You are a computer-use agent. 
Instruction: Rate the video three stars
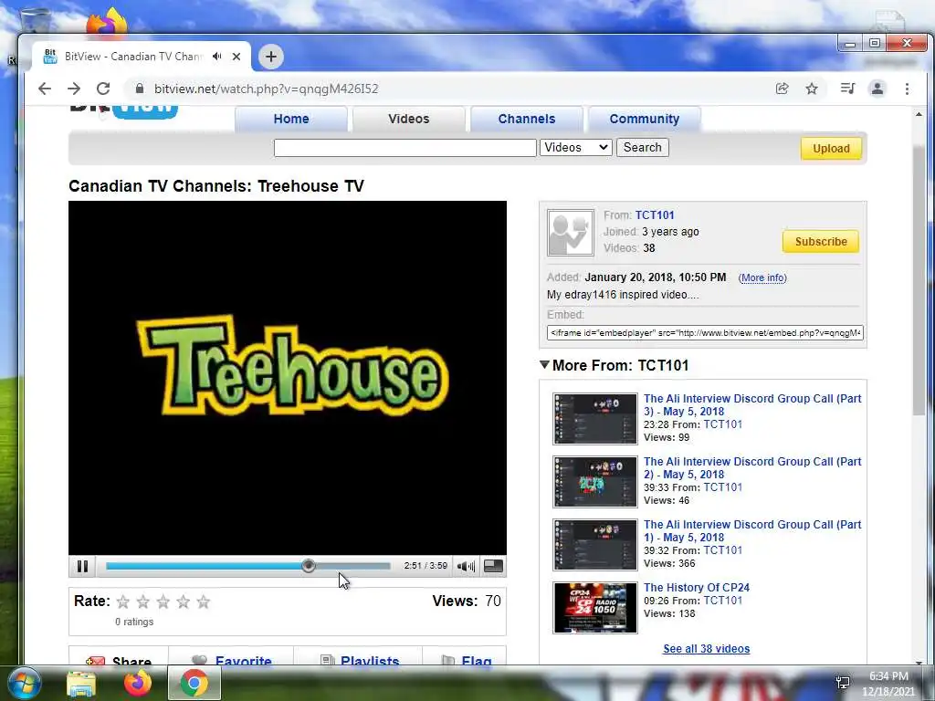163,602
